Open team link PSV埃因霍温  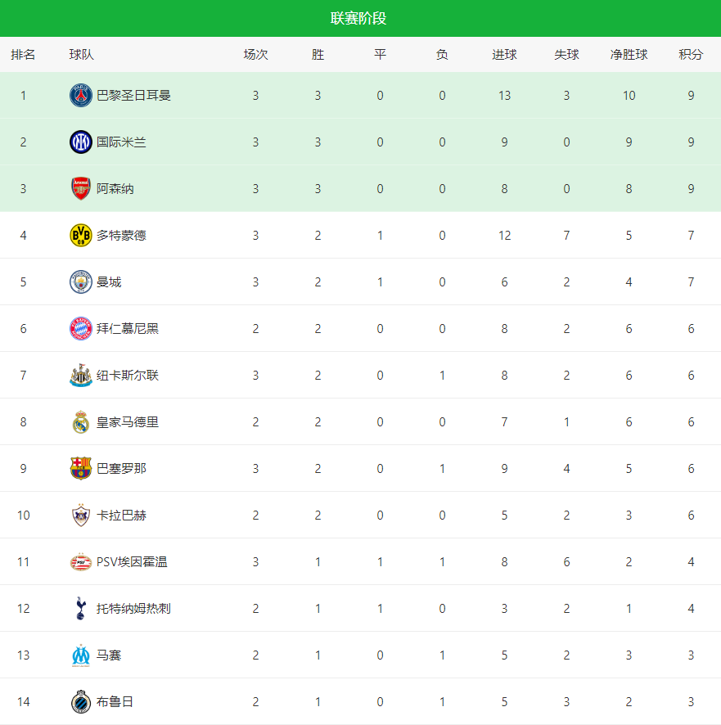coord(132,561)
